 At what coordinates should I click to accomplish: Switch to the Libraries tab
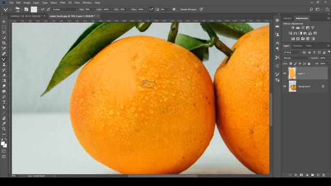(288, 19)
